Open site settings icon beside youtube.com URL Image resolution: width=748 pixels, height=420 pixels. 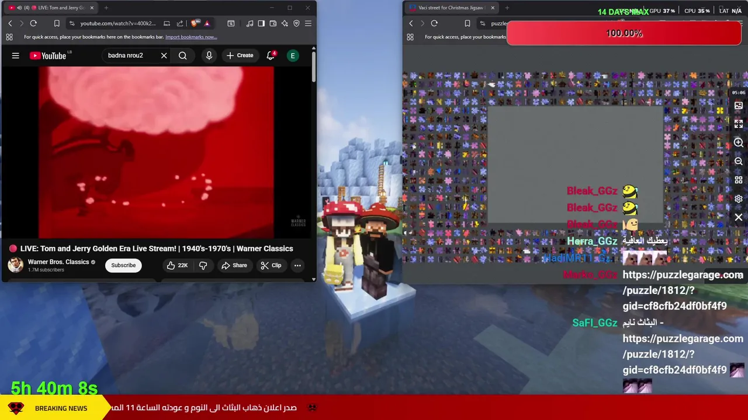click(x=71, y=23)
